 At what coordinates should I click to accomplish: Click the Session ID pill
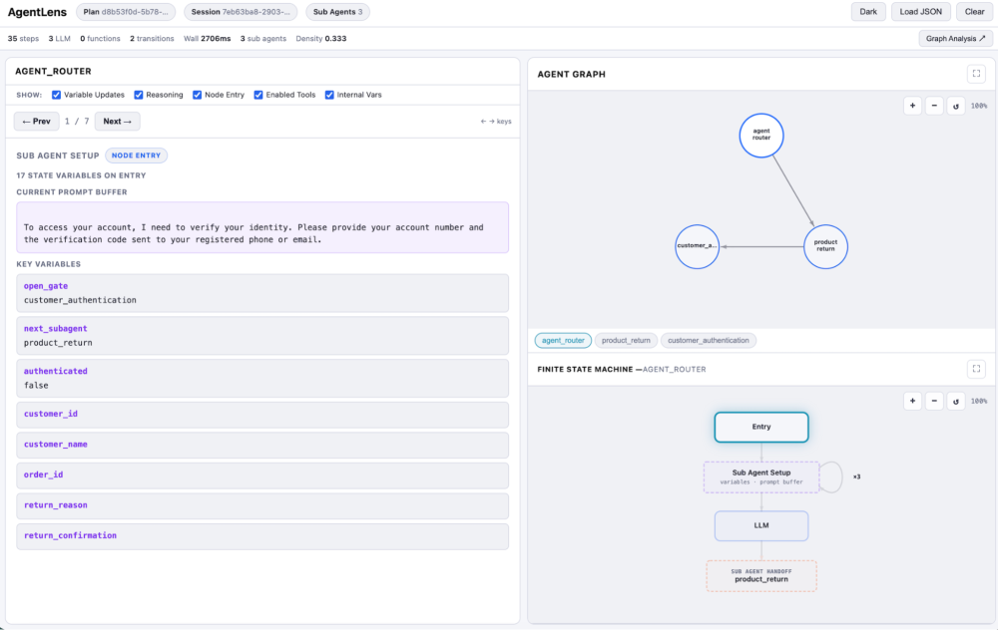pyautogui.click(x=240, y=11)
